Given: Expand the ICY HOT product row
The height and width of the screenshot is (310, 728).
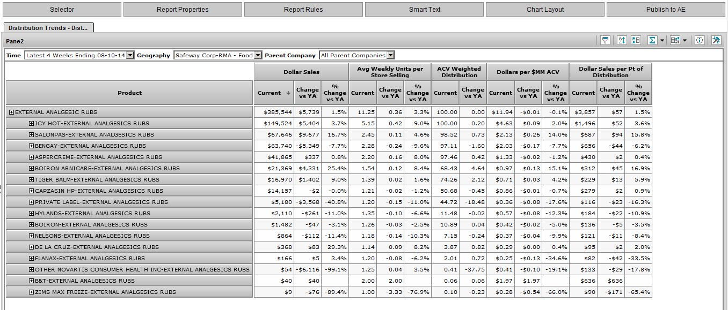Looking at the screenshot, I should [31, 124].
